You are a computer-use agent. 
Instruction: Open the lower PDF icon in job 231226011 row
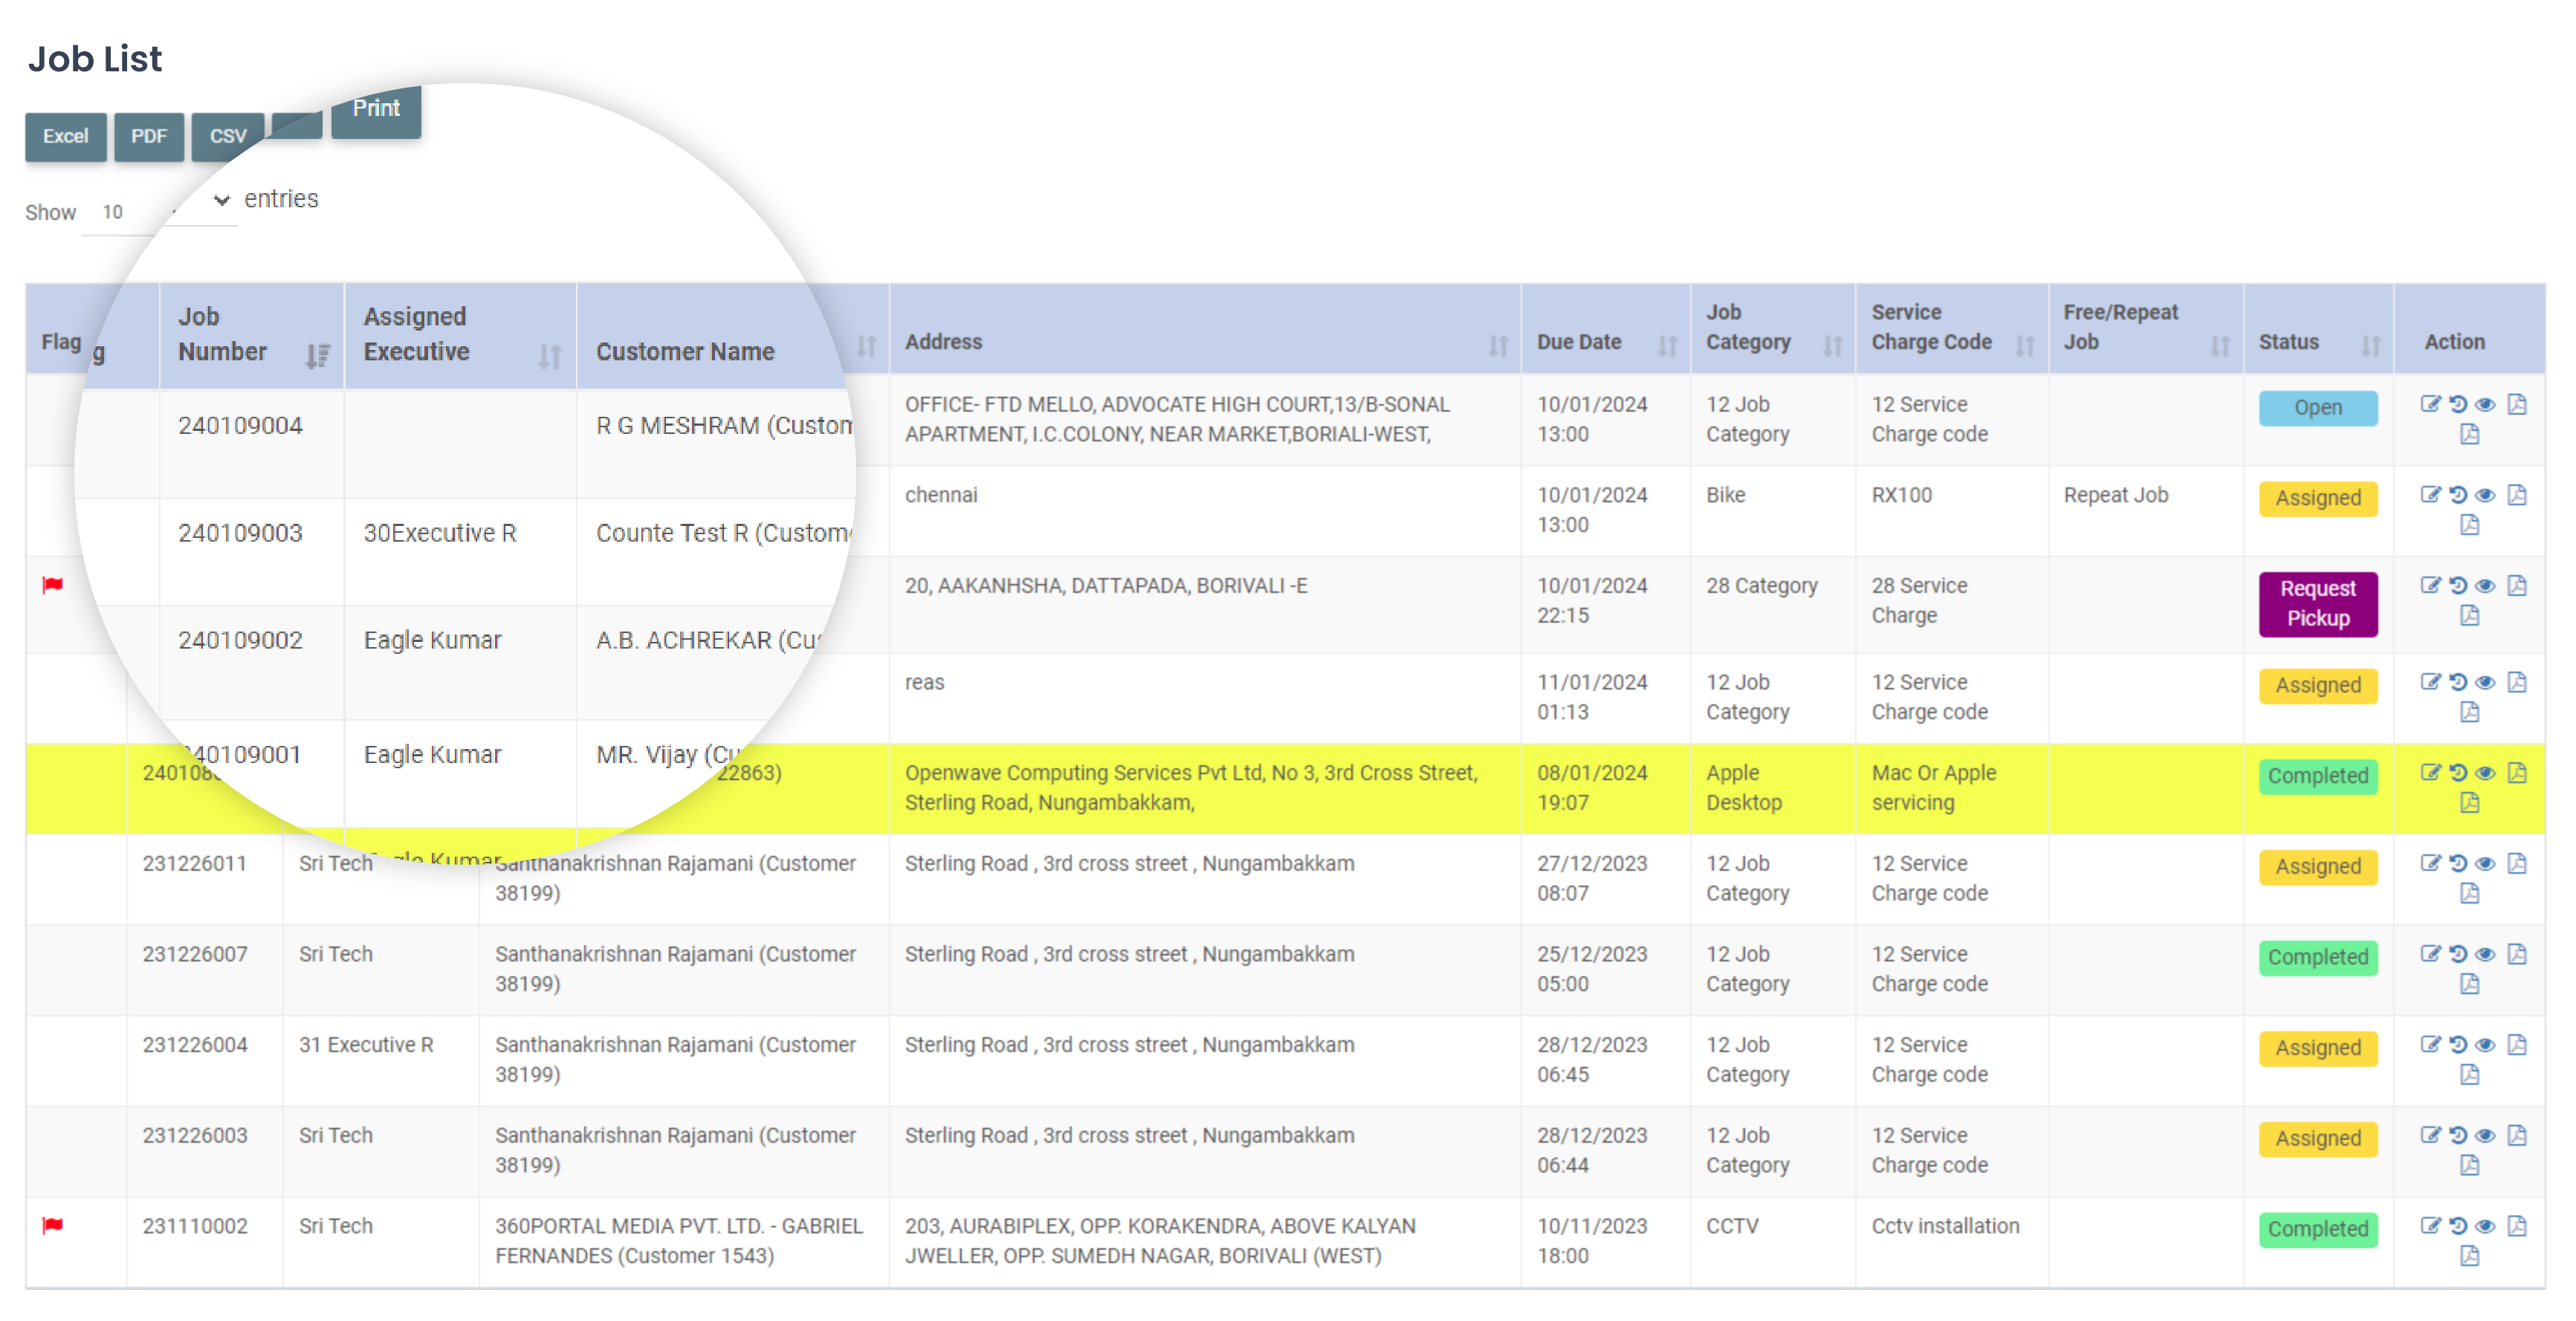pyautogui.click(x=2470, y=893)
